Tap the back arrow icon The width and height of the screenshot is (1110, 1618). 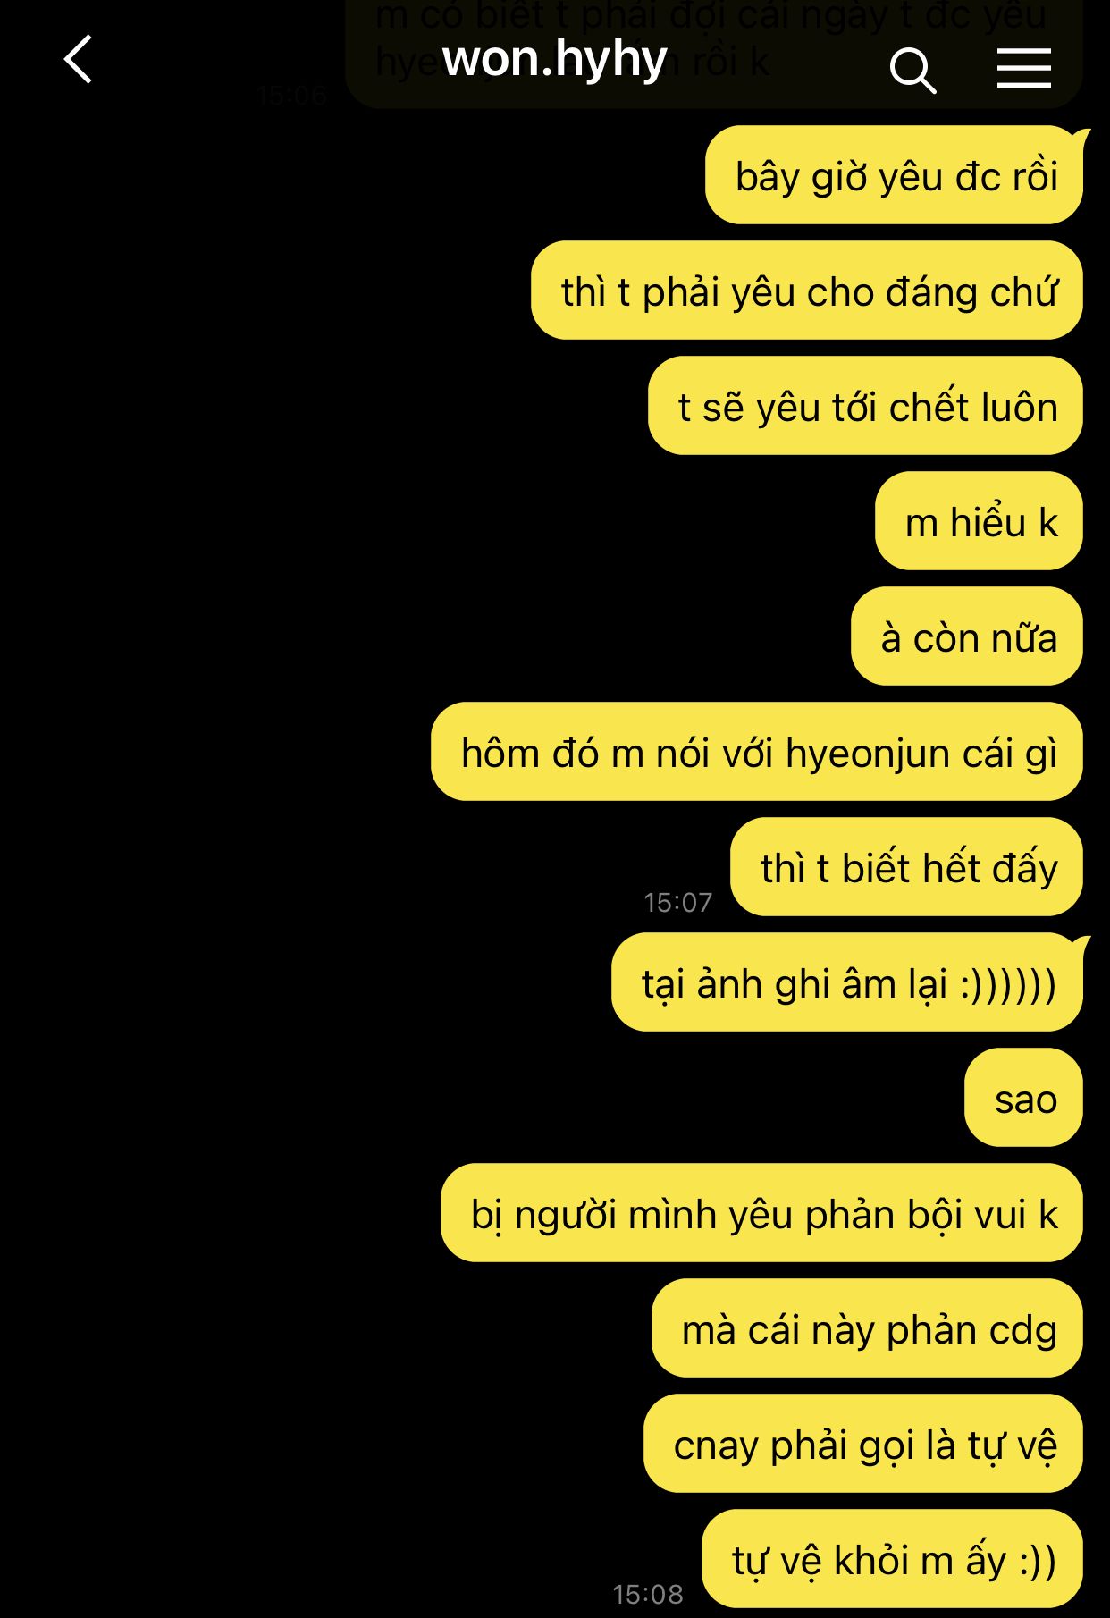[79, 60]
